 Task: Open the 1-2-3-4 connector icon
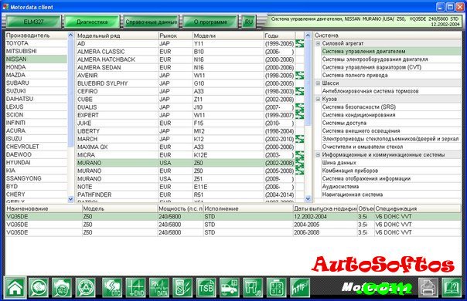point(277,287)
